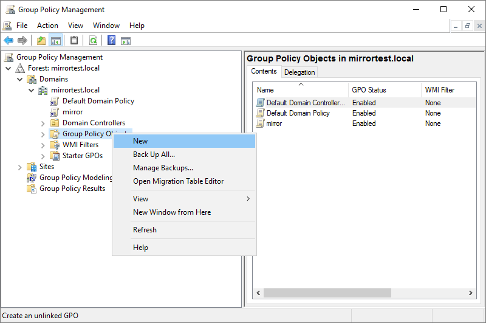Screen dimensions: 486x323
Task: Click the Domain Controllers folder icon
Action: [55, 123]
